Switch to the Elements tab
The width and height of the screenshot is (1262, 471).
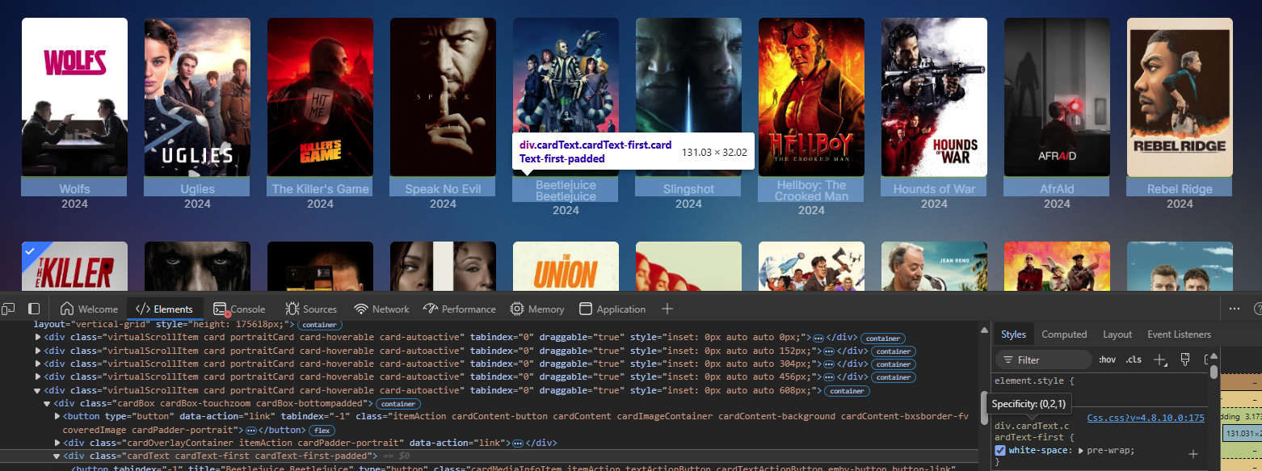164,309
